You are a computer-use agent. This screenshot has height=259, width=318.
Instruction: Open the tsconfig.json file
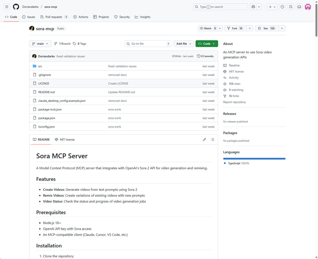pyautogui.click(x=46, y=127)
